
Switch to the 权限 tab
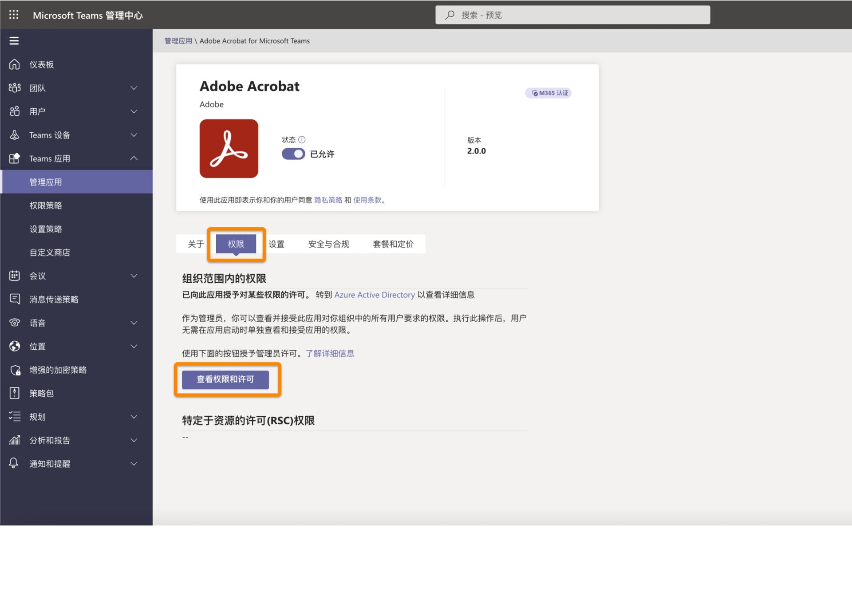[x=236, y=244]
